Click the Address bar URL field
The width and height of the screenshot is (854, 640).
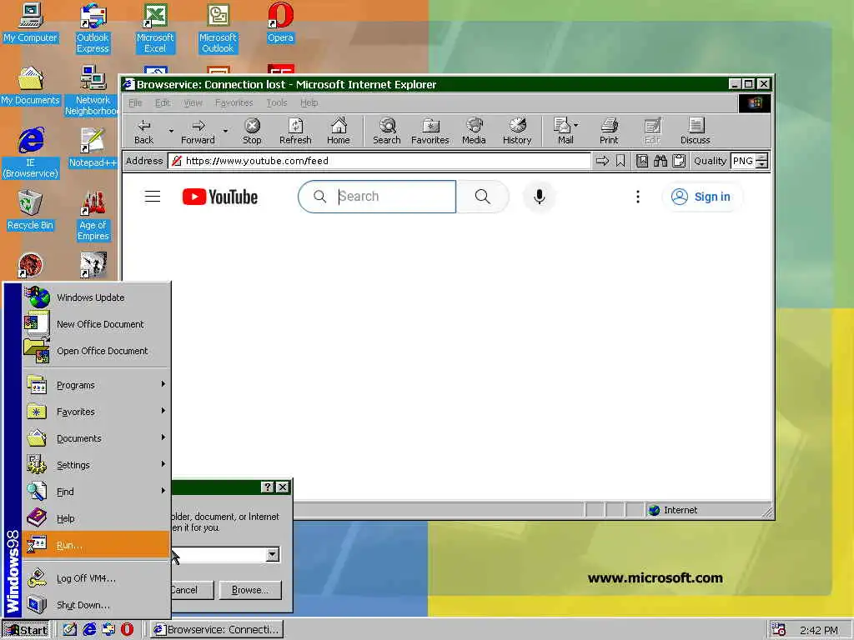coord(379,161)
